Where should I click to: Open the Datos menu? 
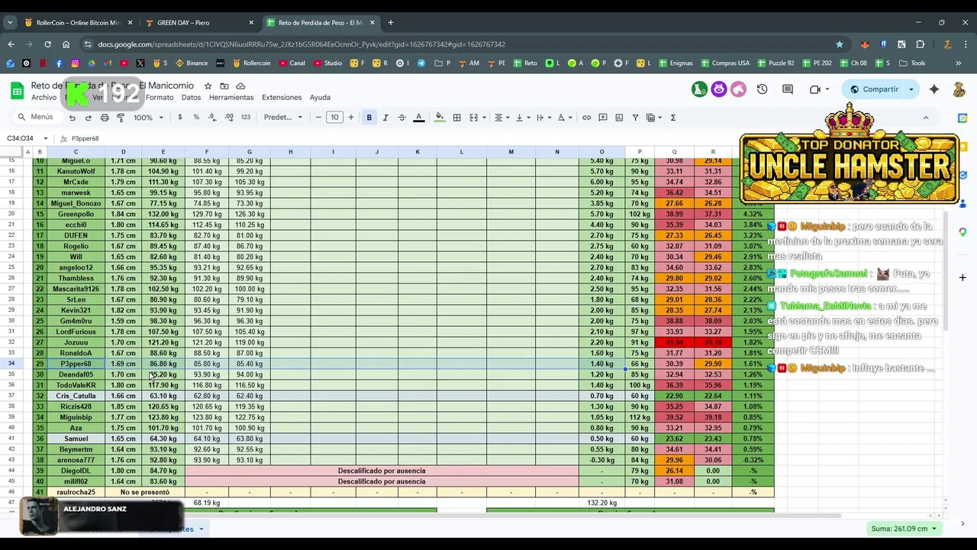pyautogui.click(x=191, y=98)
